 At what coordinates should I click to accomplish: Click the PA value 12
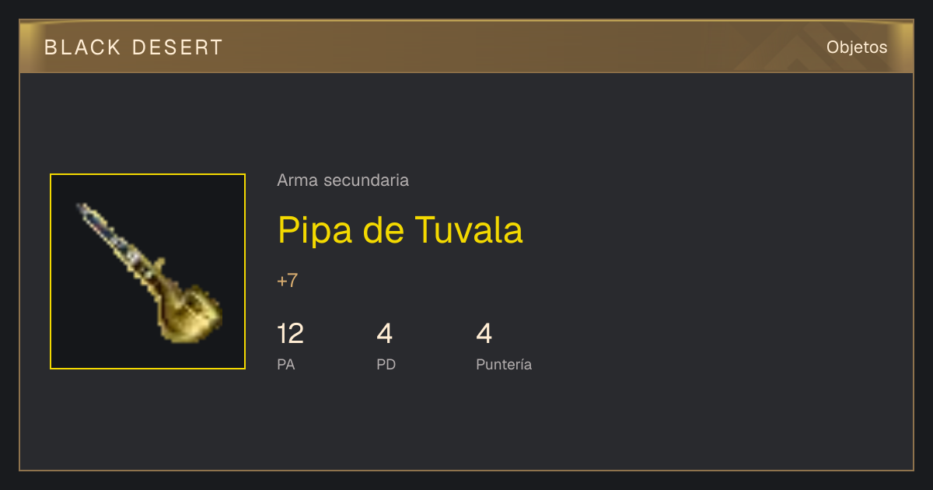coord(290,334)
